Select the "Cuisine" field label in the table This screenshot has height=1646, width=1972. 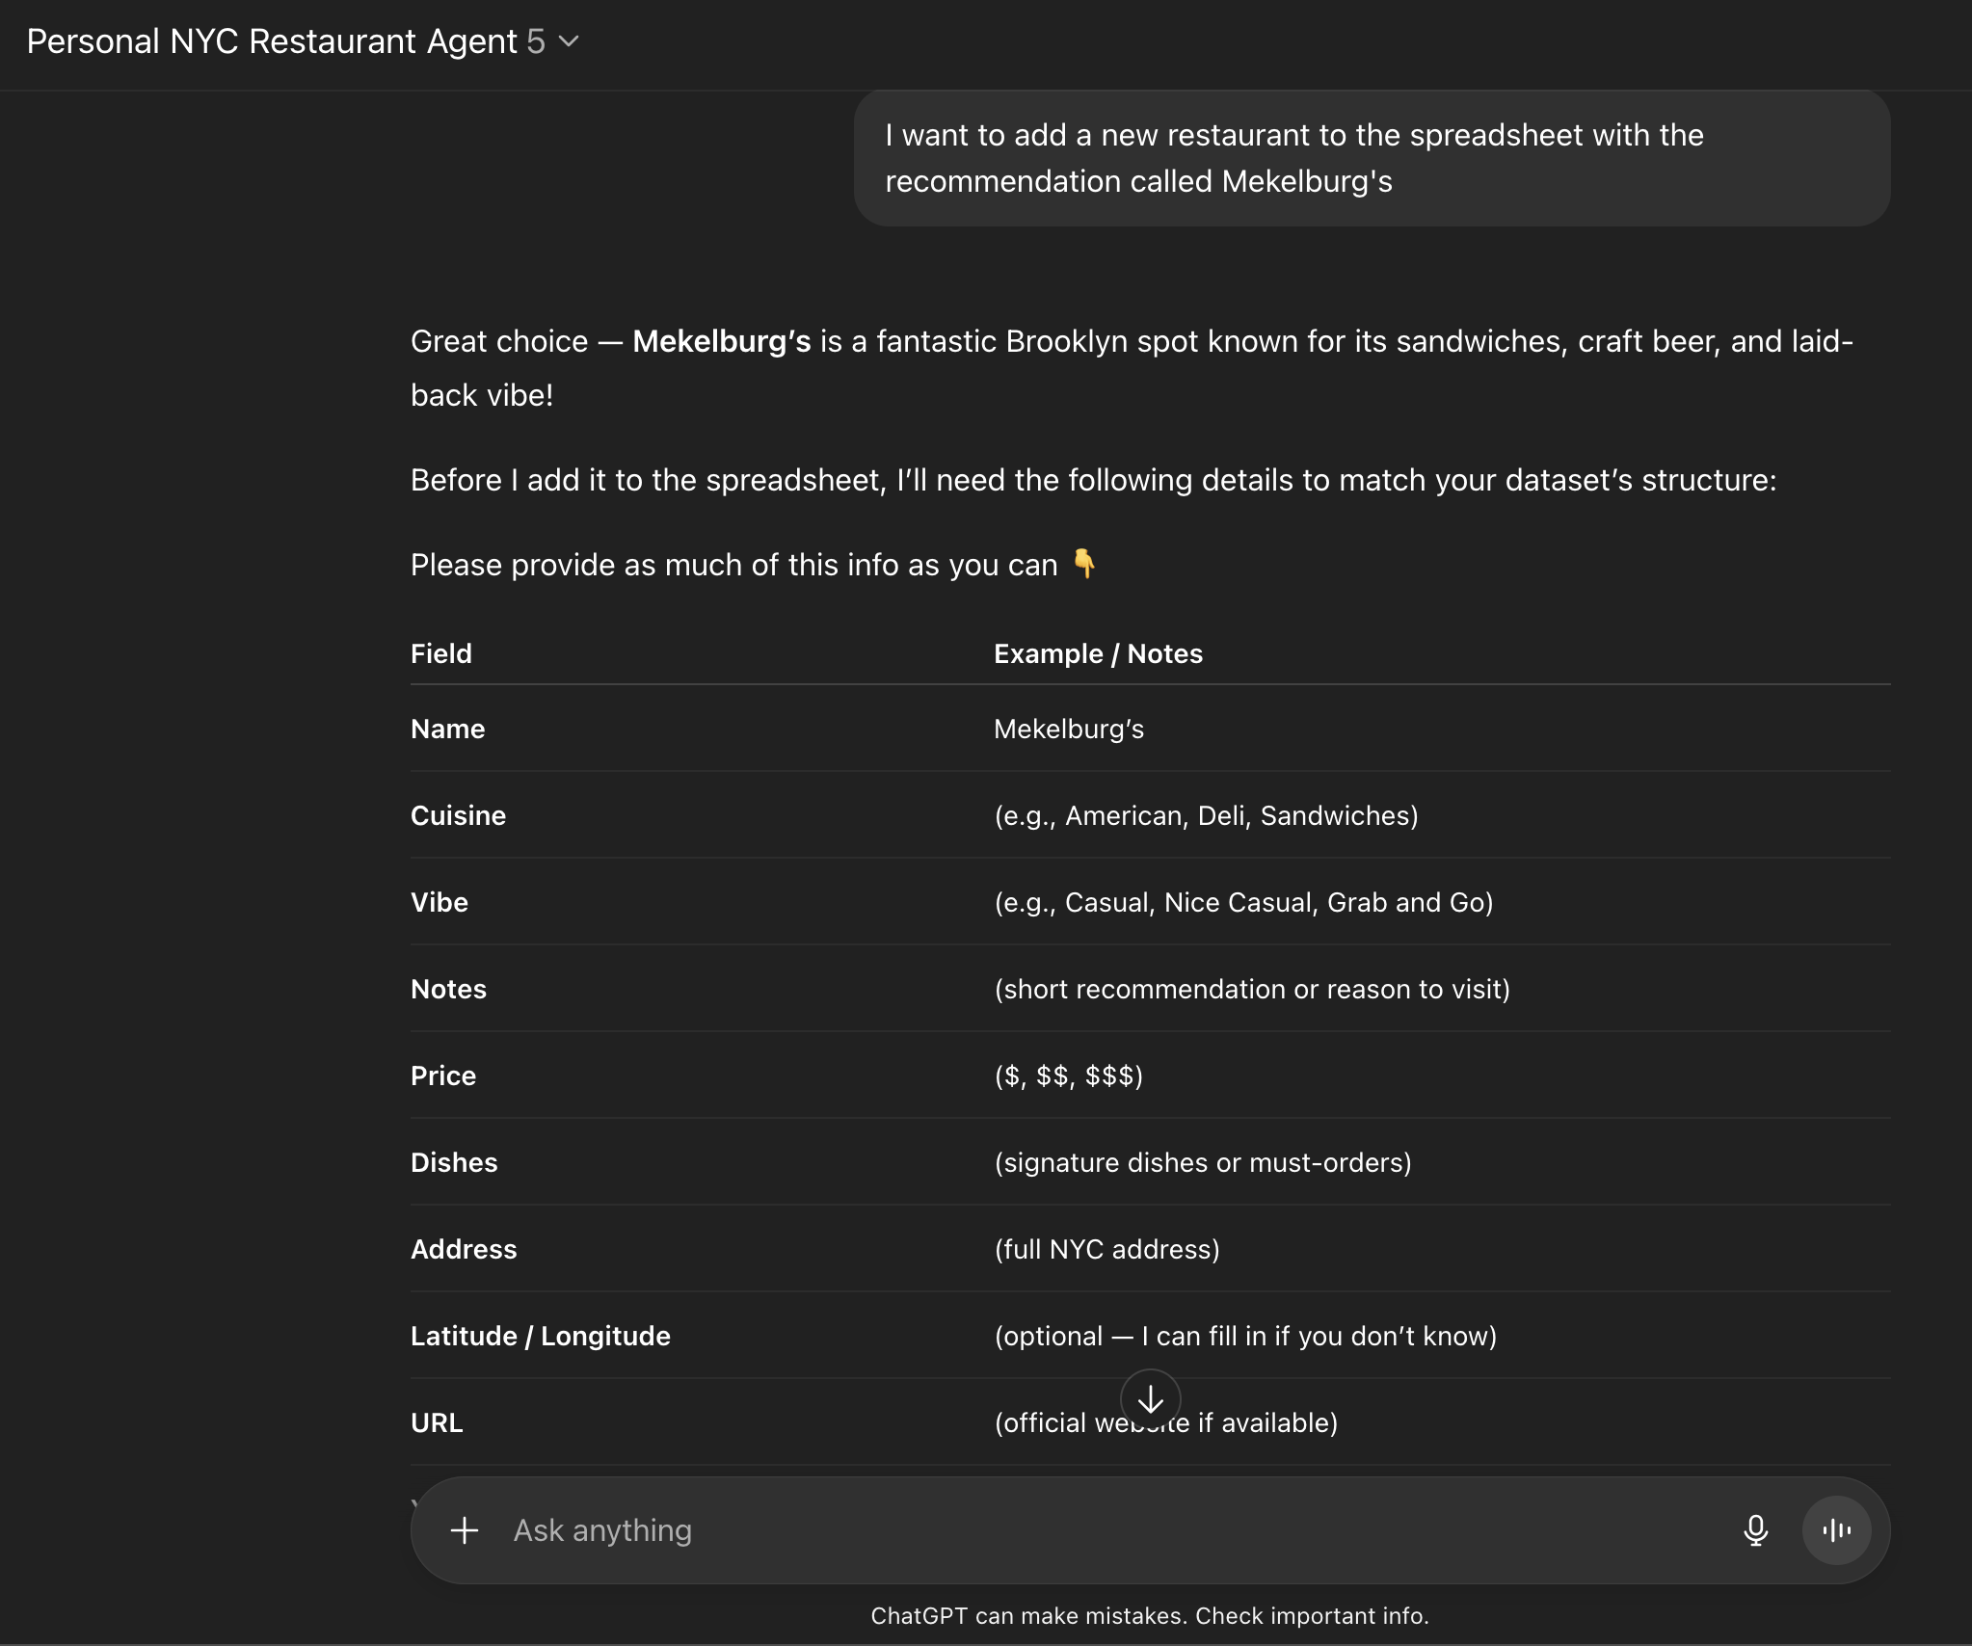pyautogui.click(x=458, y=815)
